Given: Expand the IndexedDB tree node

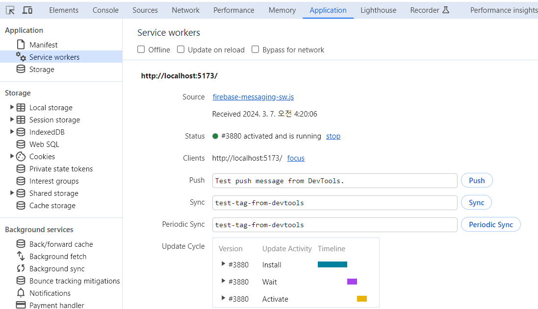Looking at the screenshot, I should click(x=12, y=132).
